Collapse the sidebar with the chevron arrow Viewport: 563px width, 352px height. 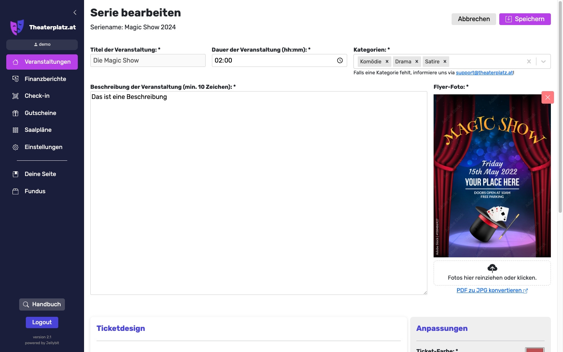75,13
